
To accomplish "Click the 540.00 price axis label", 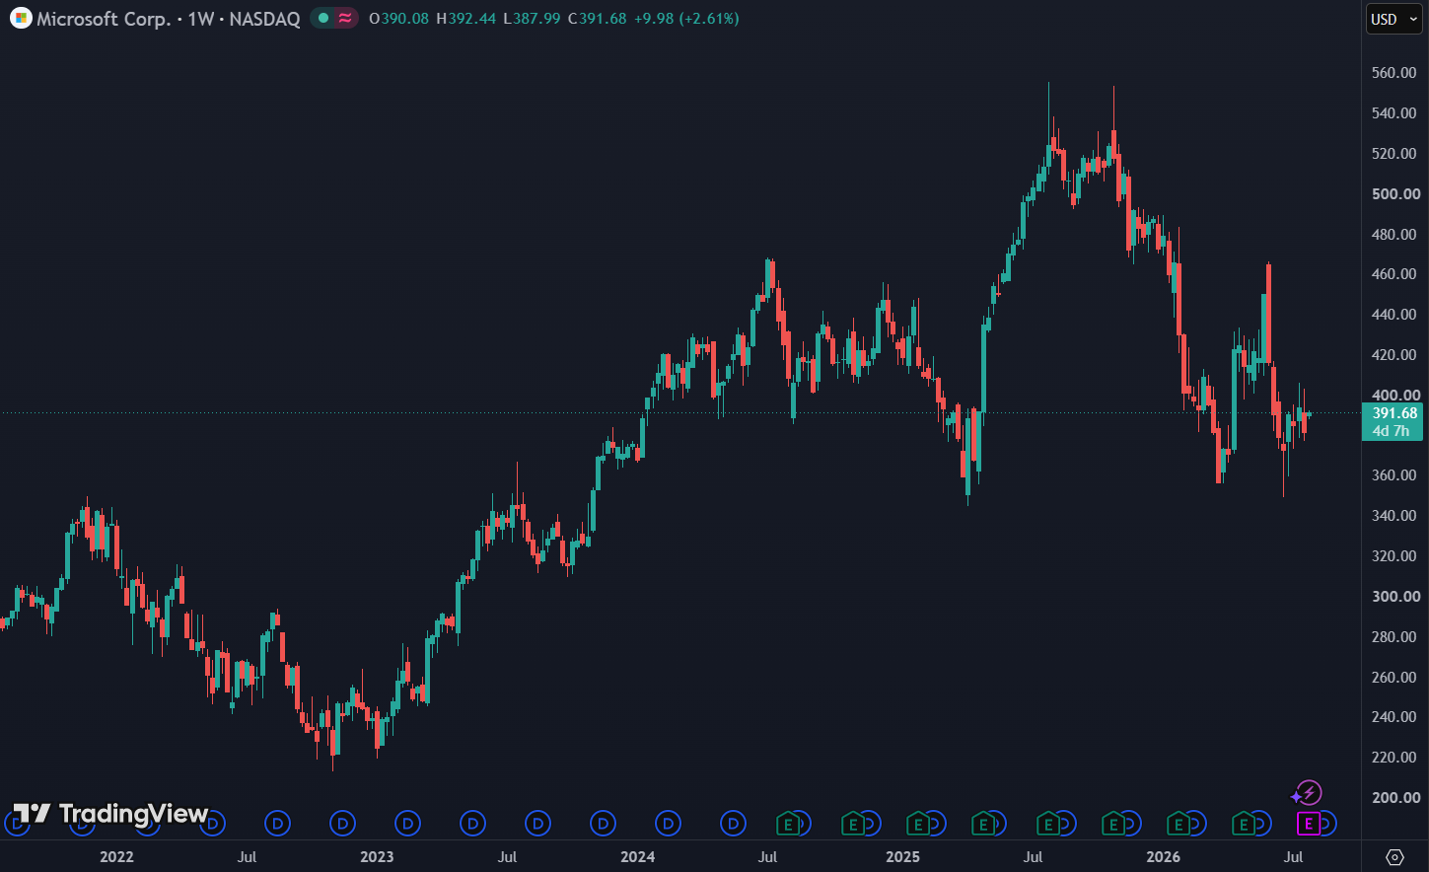I will pos(1394,113).
